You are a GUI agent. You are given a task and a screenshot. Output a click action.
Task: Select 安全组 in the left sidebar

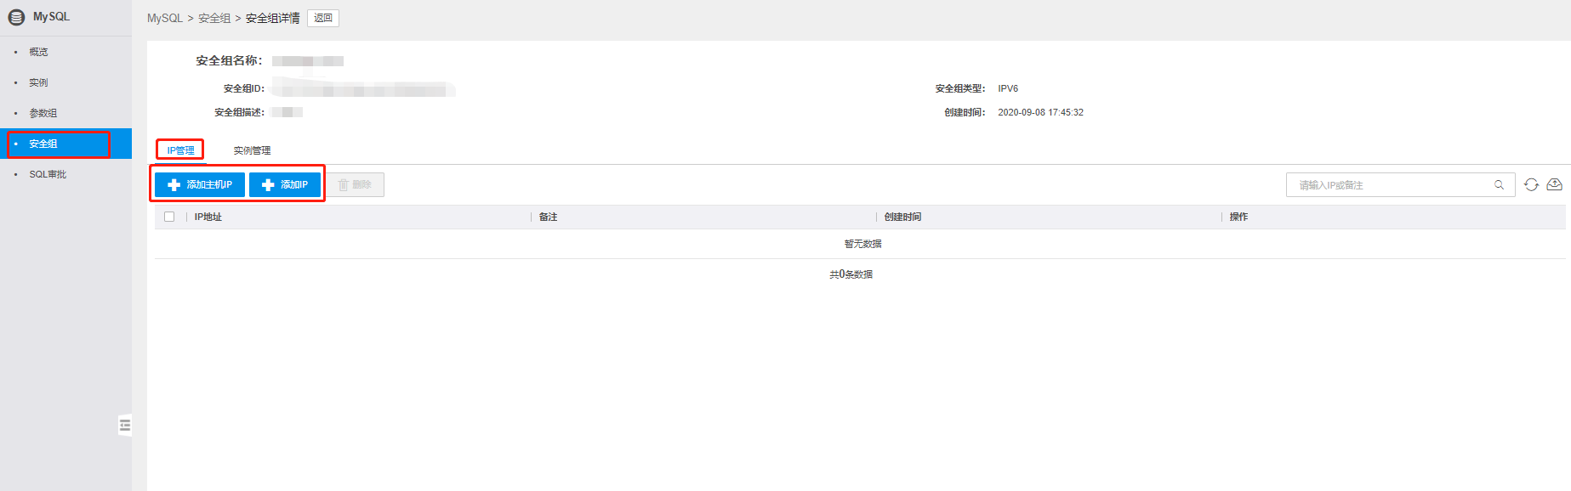(x=43, y=144)
